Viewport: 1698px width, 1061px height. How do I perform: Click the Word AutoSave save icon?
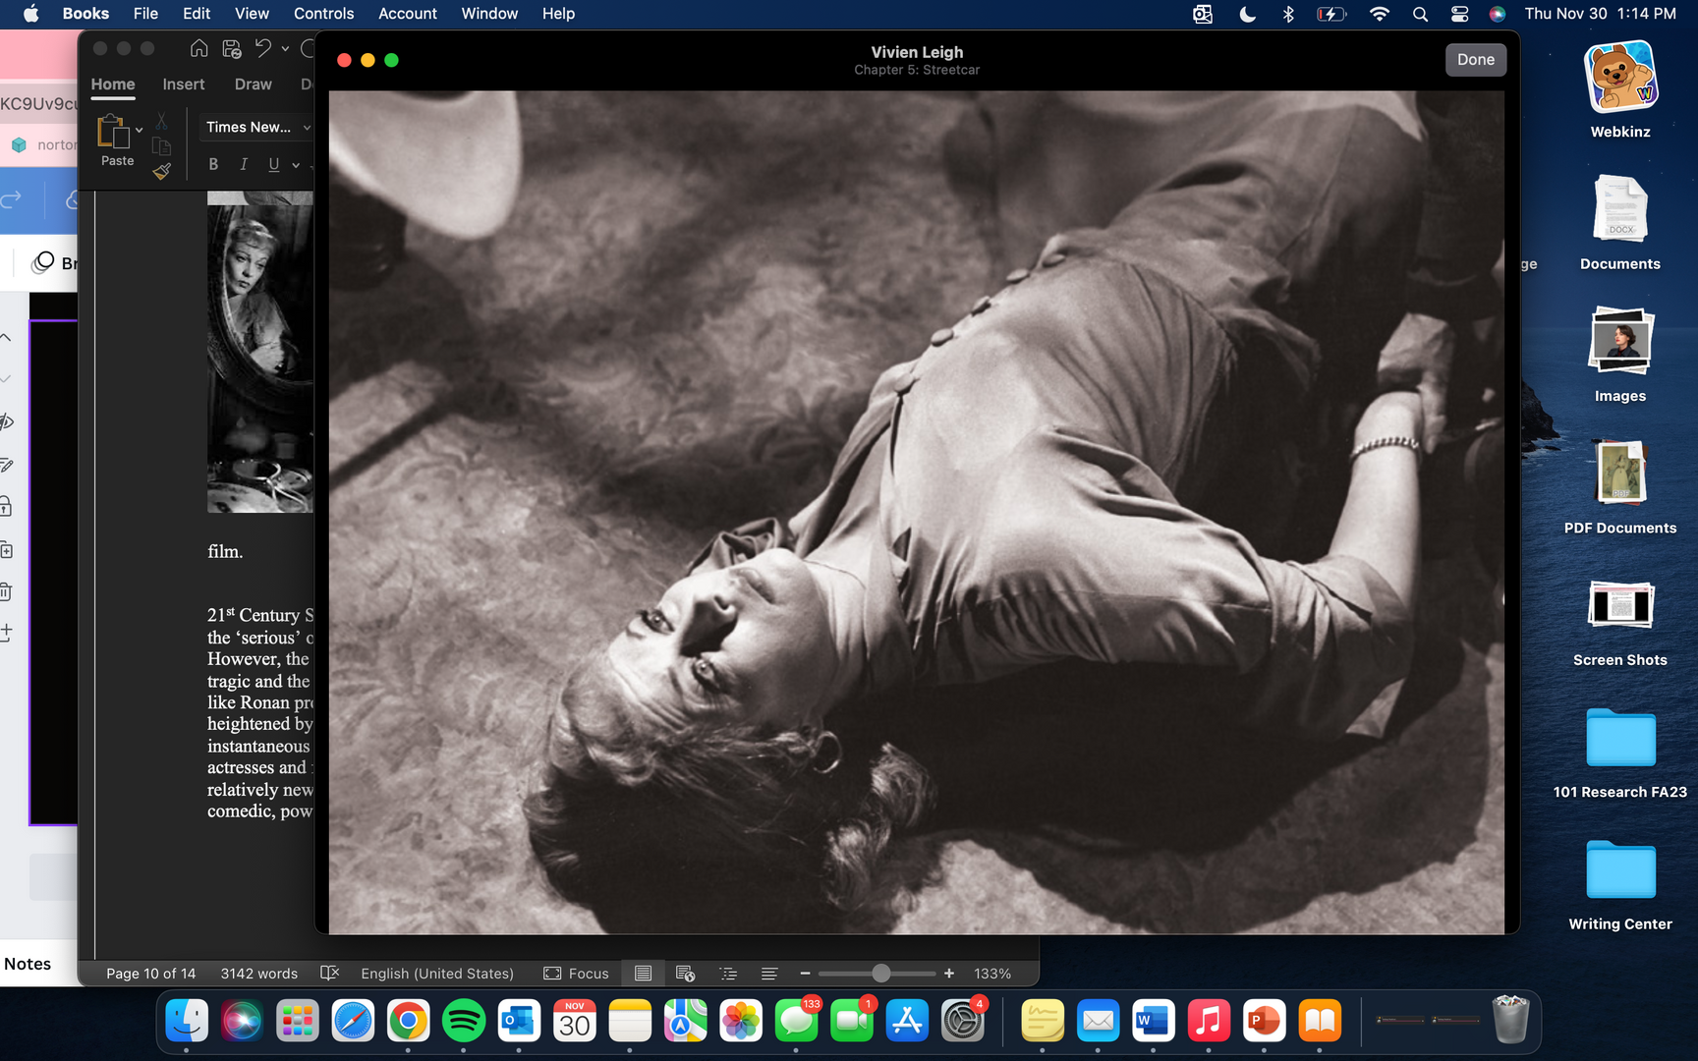(x=232, y=49)
